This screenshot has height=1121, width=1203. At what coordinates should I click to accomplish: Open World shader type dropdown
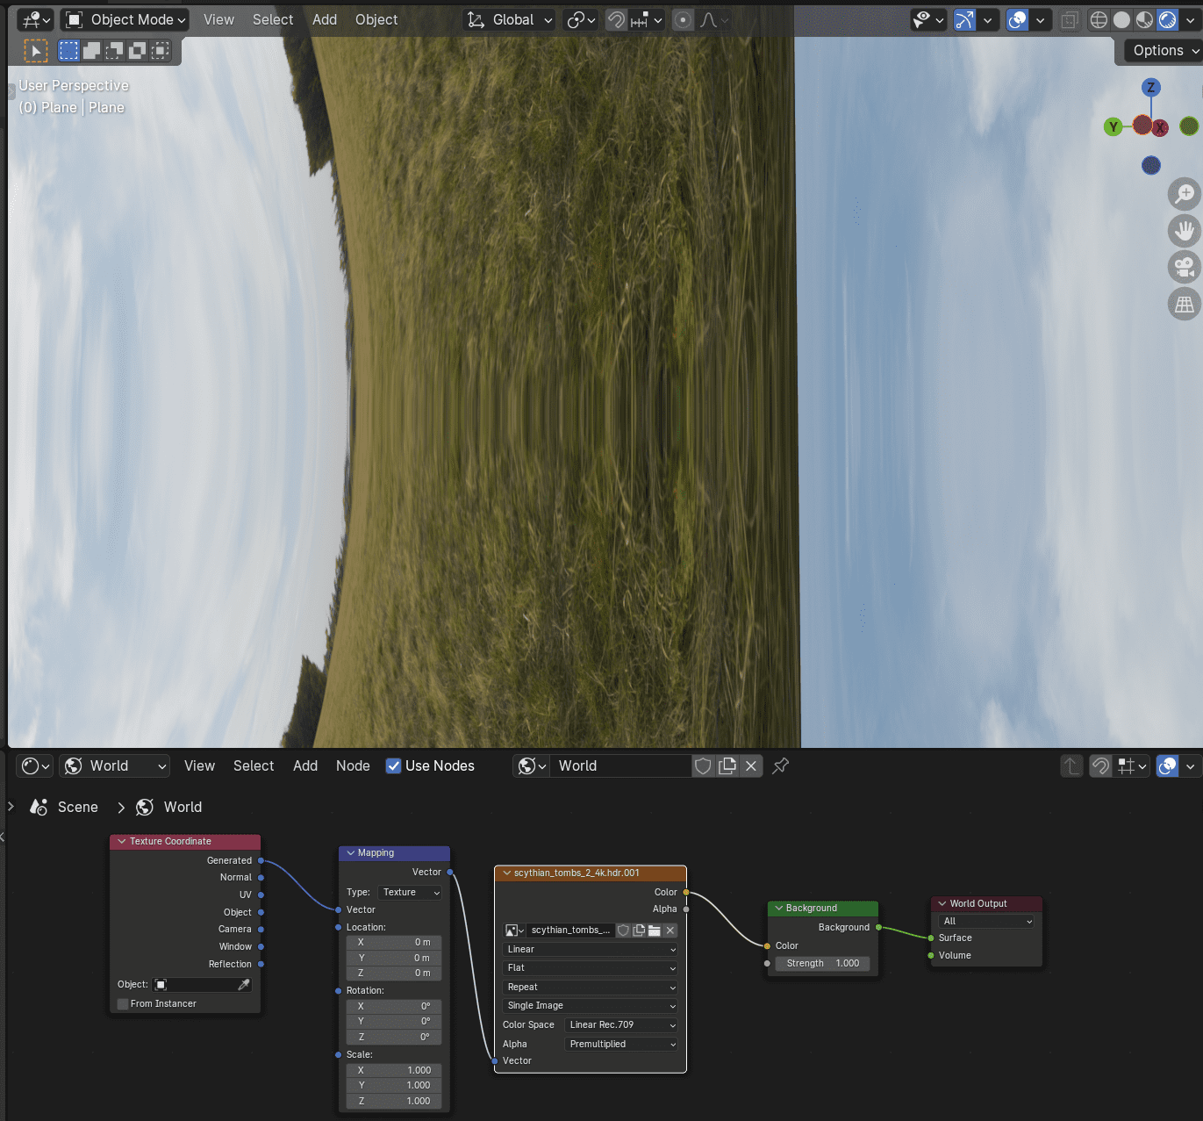click(x=114, y=765)
